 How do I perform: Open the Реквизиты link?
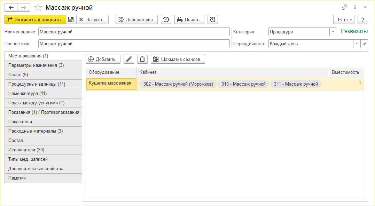[354, 31]
